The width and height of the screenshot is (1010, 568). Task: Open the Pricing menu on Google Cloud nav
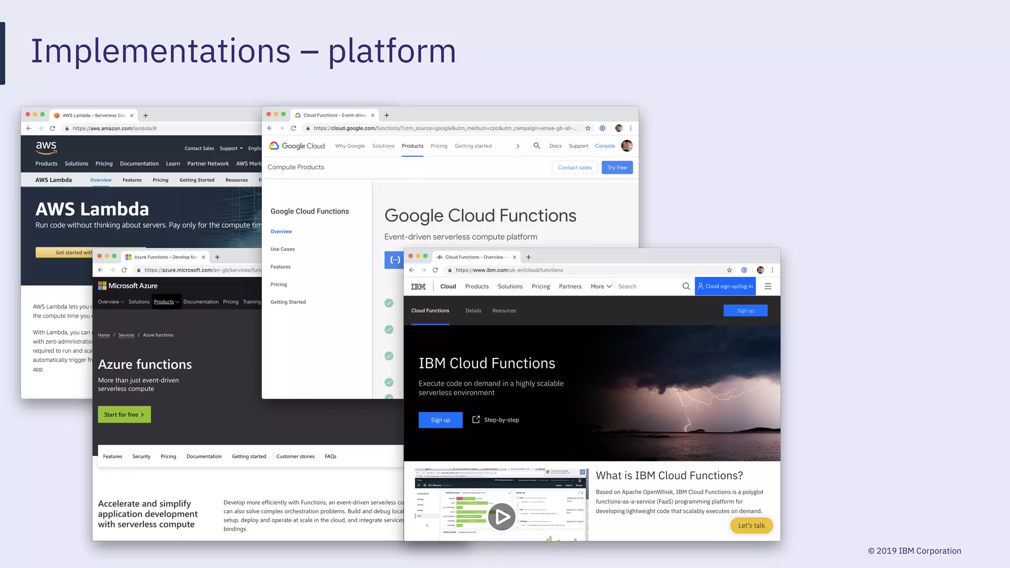pos(439,146)
